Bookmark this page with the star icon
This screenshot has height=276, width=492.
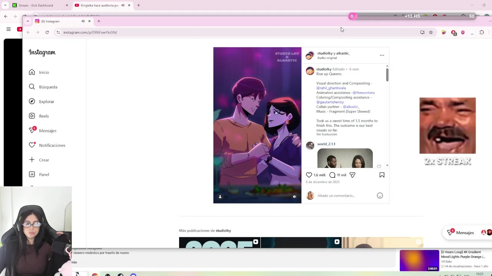431,32
